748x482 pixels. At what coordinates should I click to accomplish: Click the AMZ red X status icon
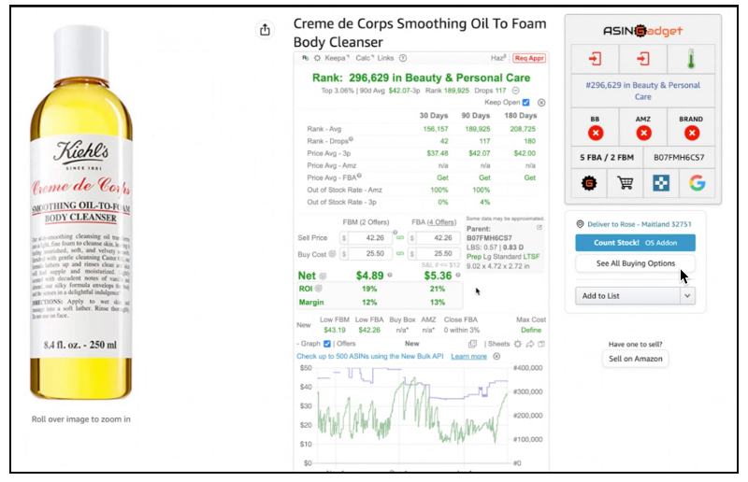[643, 133]
